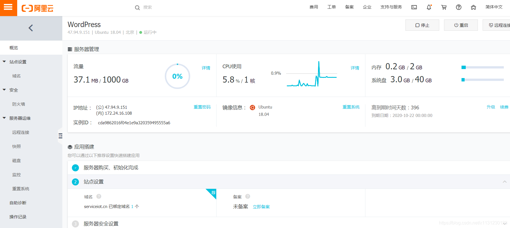Viewport: 510px width, 228px height.
Task: Click the Aliyun logo
Action: [37, 8]
